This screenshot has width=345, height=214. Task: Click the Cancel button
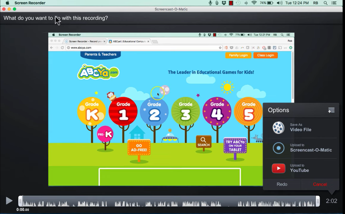(320, 184)
